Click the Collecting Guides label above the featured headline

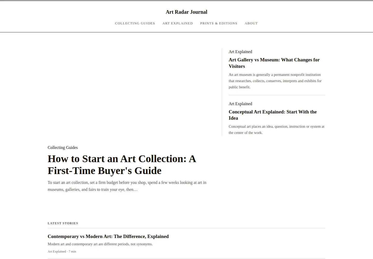pos(63,148)
